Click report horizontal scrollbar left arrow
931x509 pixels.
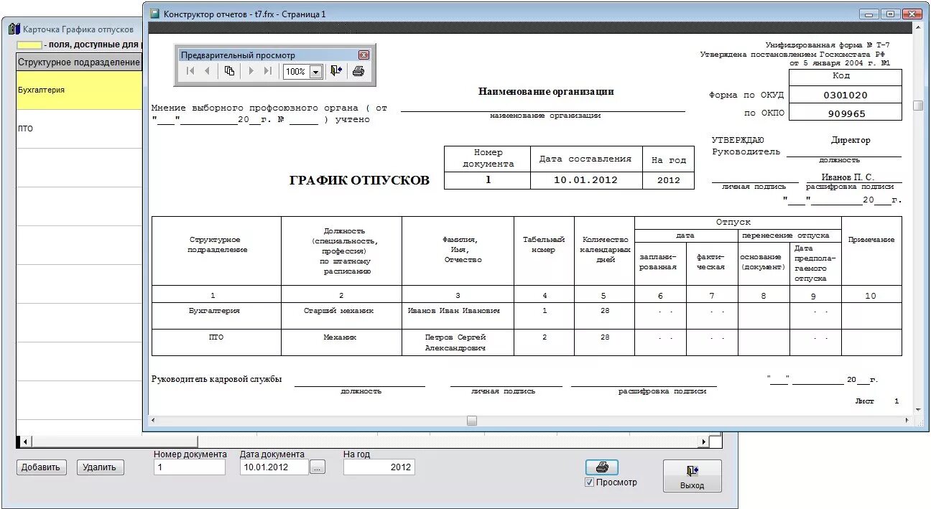(x=154, y=421)
